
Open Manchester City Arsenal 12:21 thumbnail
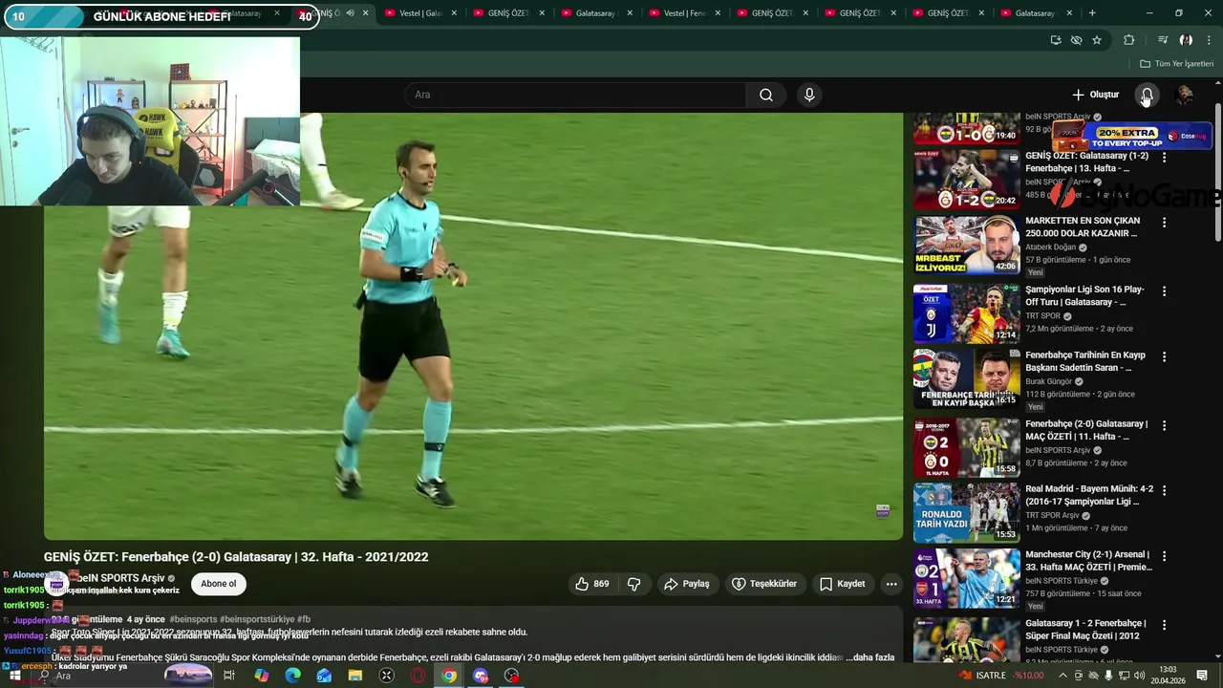pos(966,578)
